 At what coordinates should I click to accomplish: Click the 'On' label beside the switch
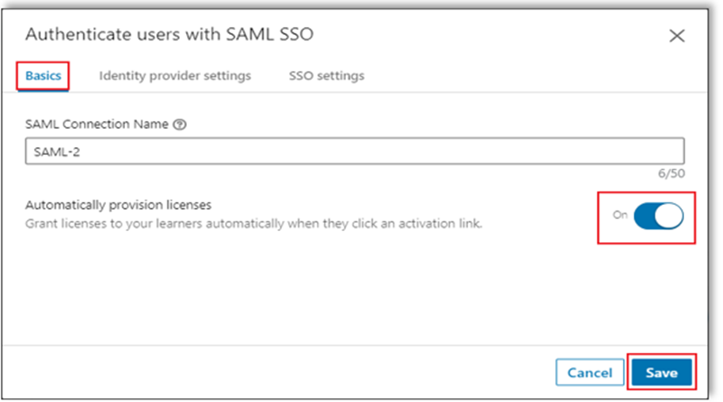point(620,214)
